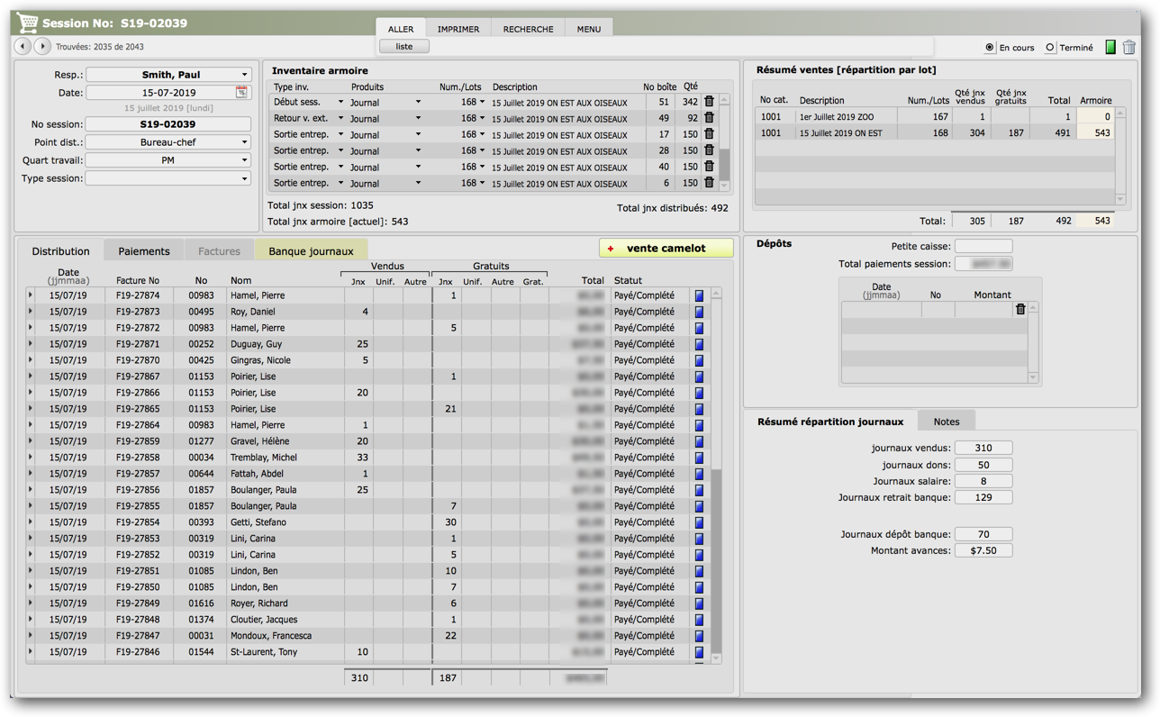Screen dimensions: 1160x717
Task: Delete the inventory row with box 6
Action: (709, 183)
